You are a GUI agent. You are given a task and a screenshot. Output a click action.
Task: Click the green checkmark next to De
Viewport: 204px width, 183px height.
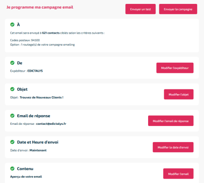[12, 63]
